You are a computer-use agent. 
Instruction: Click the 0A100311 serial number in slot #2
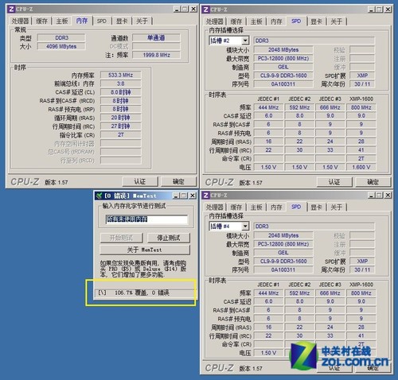pos(283,84)
